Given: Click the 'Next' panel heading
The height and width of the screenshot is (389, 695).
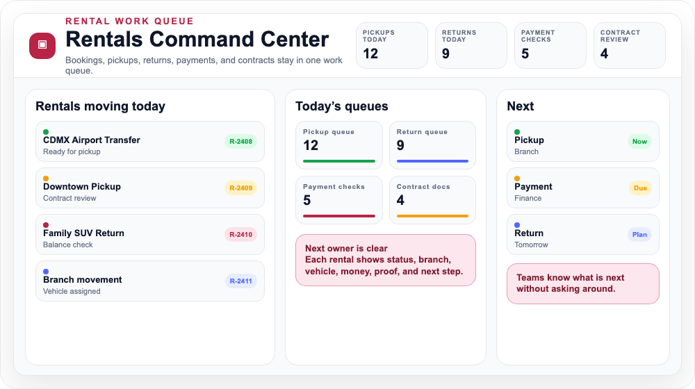Looking at the screenshot, I should click(521, 106).
